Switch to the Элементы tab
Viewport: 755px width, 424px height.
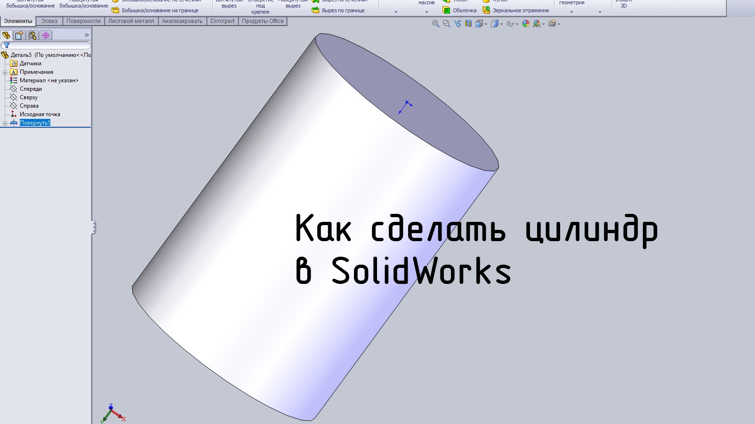(18, 21)
